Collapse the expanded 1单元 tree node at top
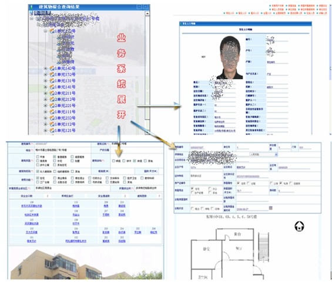This screenshot has height=282, width=332. pos(45,31)
